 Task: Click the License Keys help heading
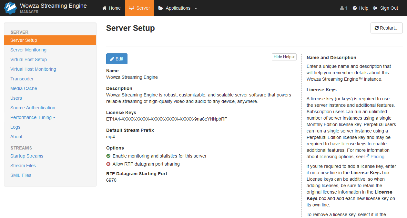321,90
